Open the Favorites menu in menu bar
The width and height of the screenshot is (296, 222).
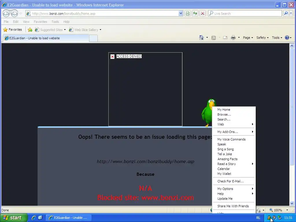(x=40, y=22)
